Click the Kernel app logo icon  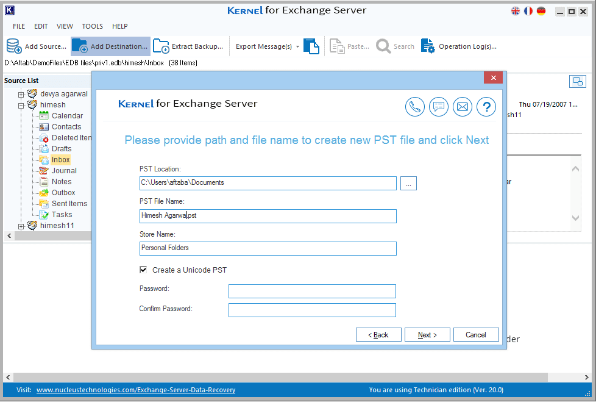pos(10,10)
